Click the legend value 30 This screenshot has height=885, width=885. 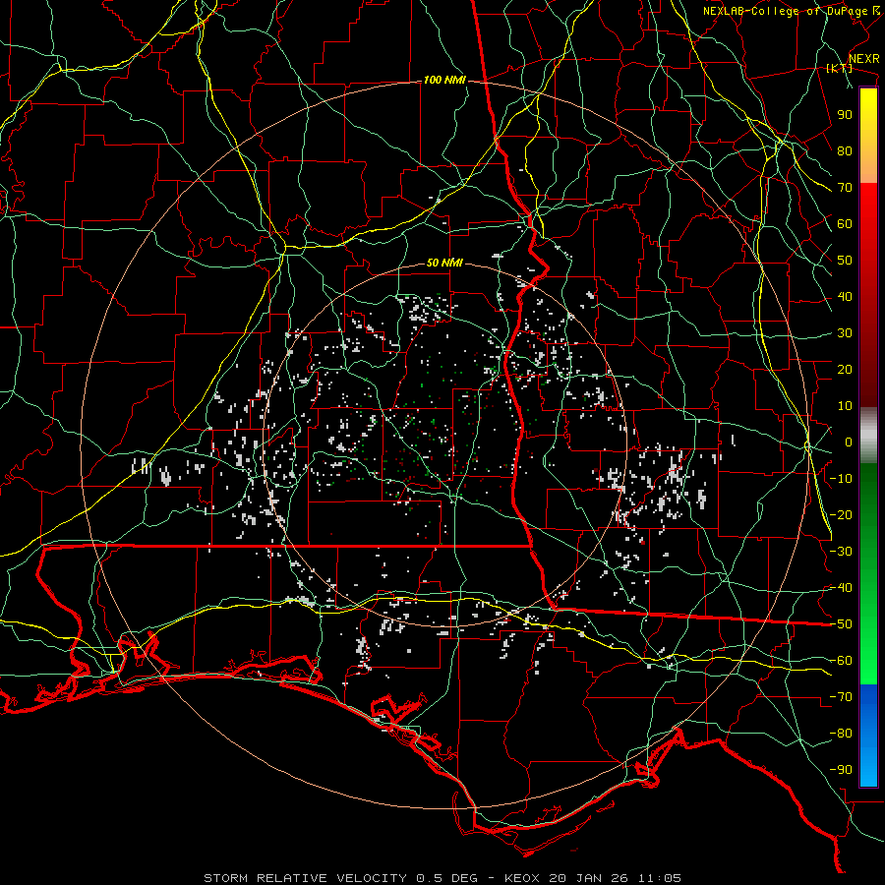click(x=845, y=333)
